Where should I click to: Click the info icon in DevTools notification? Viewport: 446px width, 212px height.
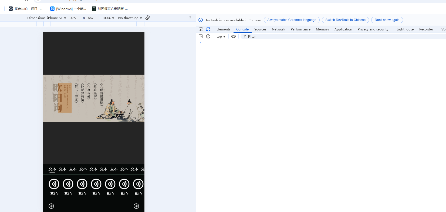coord(201,20)
